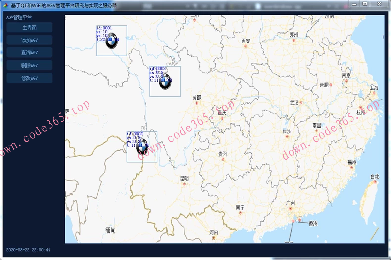Click the 成都 city label on map

[x=197, y=98]
